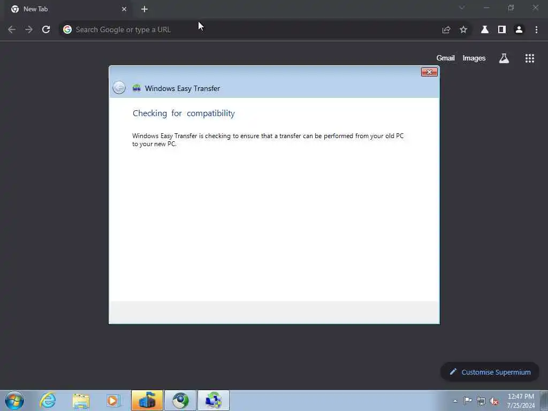Open the Google apps grid
This screenshot has height=411, width=548.
(529, 58)
